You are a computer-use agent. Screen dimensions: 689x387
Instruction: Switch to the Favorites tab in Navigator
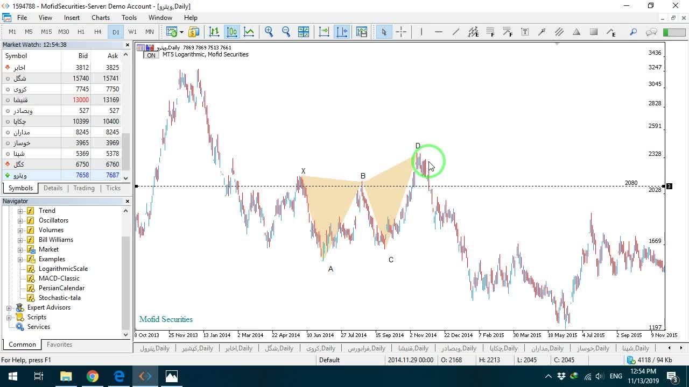59,345
